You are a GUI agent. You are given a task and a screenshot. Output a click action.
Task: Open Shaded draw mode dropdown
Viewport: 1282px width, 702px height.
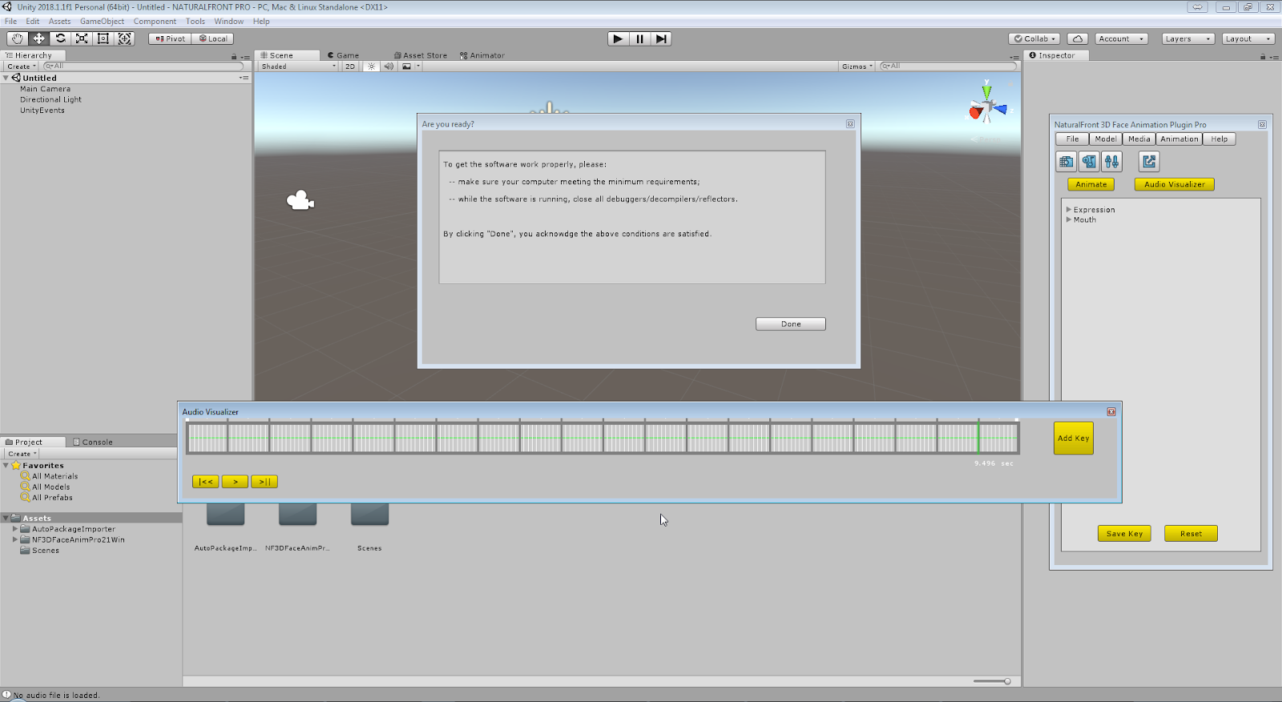point(298,67)
